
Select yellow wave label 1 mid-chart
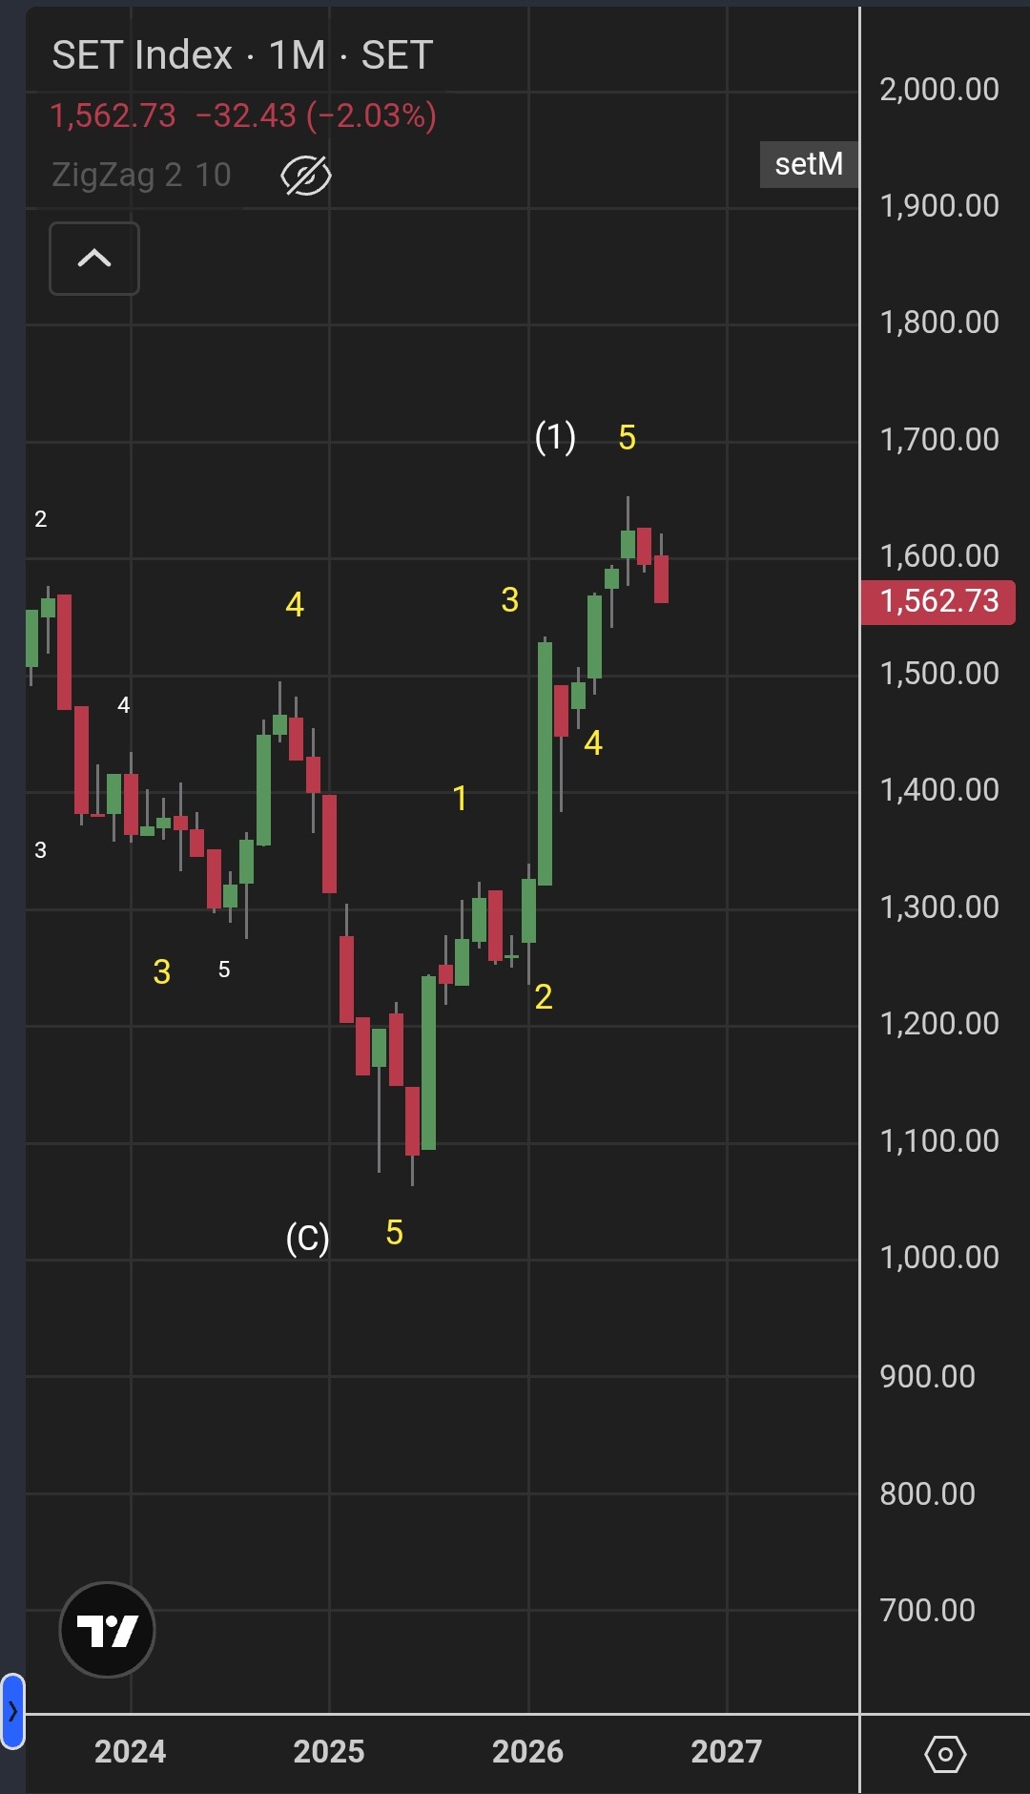[460, 799]
